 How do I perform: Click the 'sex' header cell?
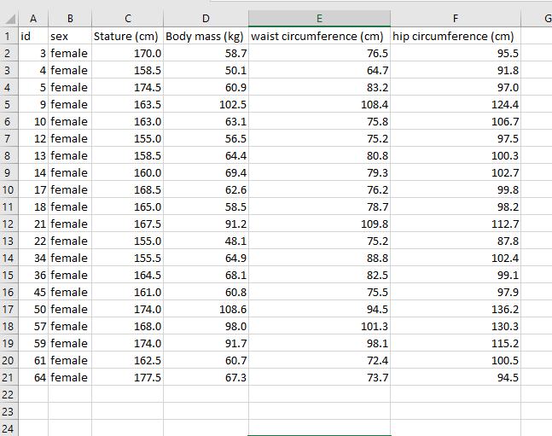[x=70, y=36]
